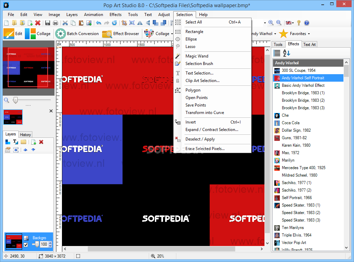Click the navigator preview thumbnail
This screenshot has height=262, width=354.
point(29,68)
